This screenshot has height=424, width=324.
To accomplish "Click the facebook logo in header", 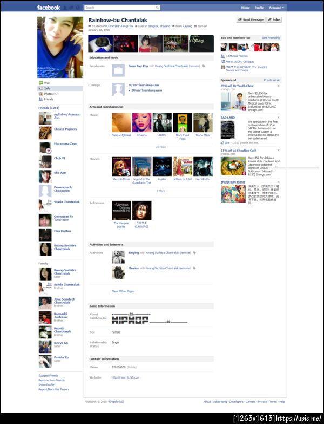I will 49,8.
